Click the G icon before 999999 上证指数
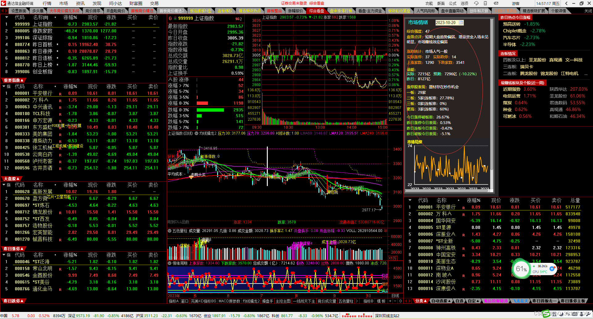Screen dimensions: 593x319 pos(170,19)
